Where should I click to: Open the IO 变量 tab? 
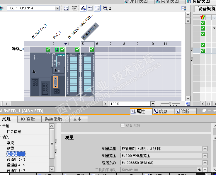tap(29, 119)
